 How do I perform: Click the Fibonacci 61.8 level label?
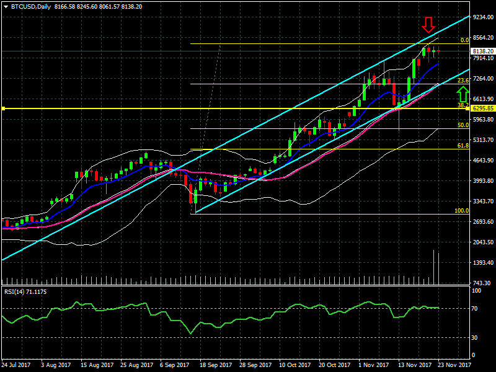[463, 146]
